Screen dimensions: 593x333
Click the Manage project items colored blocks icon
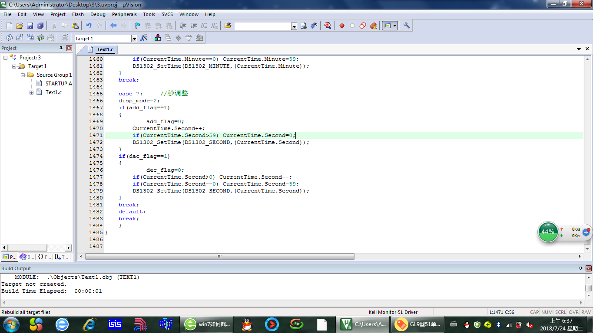158,38
